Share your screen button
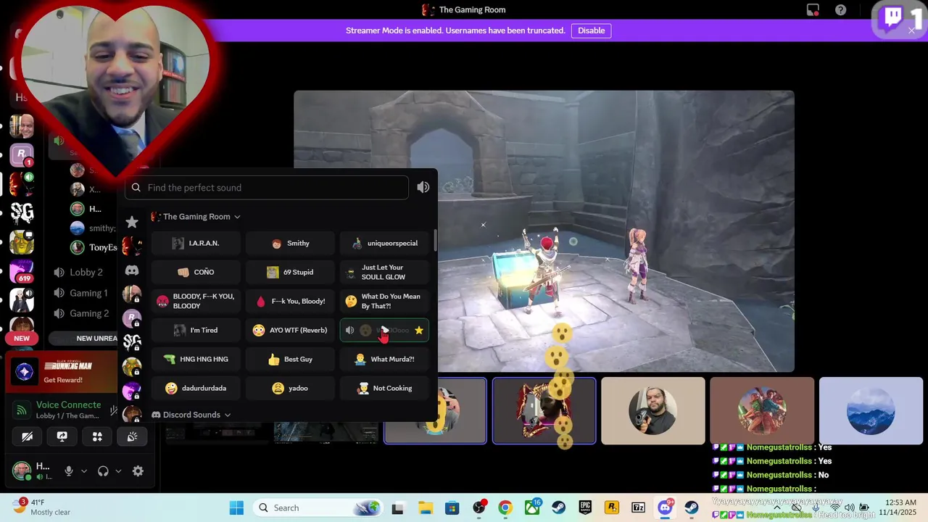Image resolution: width=928 pixels, height=522 pixels. [x=62, y=436]
